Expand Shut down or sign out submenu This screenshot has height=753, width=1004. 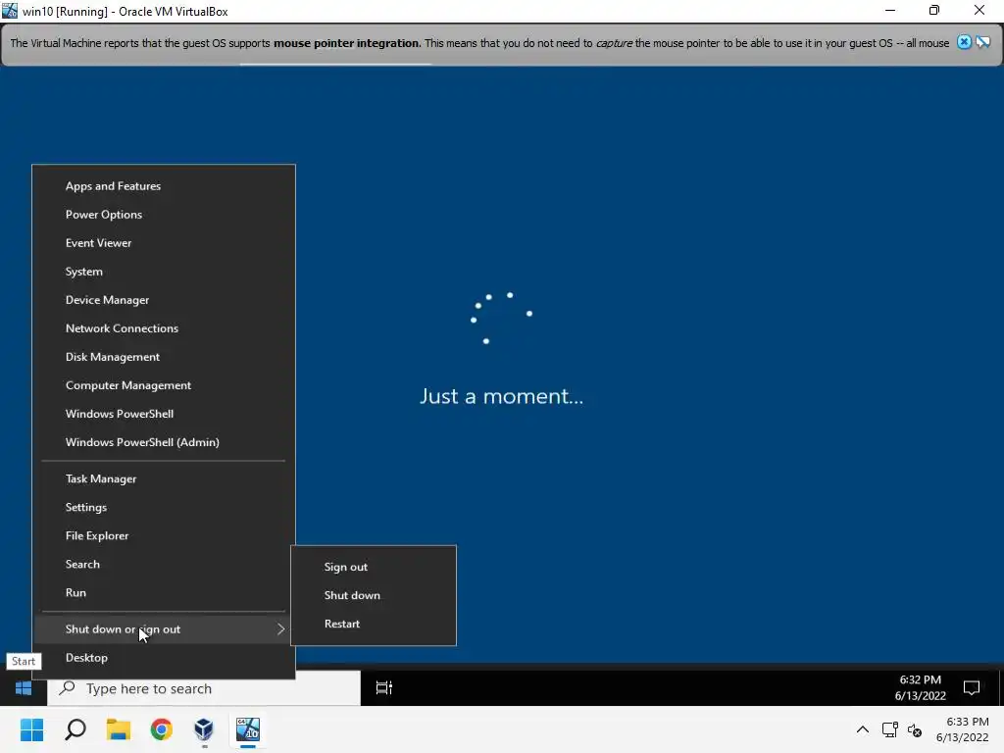coord(164,629)
